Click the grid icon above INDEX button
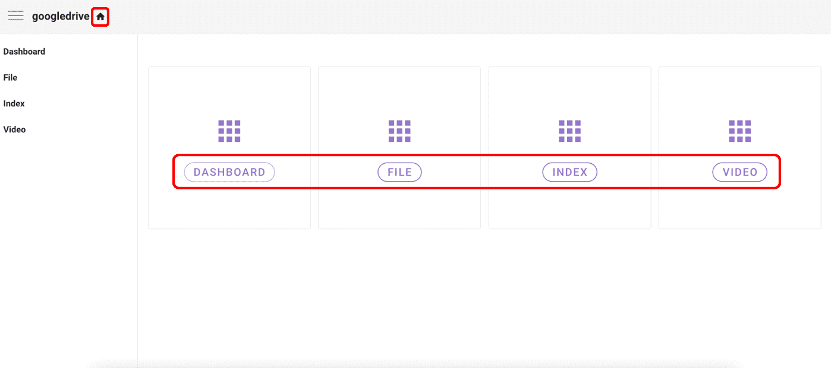This screenshot has height=368, width=831. [x=569, y=131]
